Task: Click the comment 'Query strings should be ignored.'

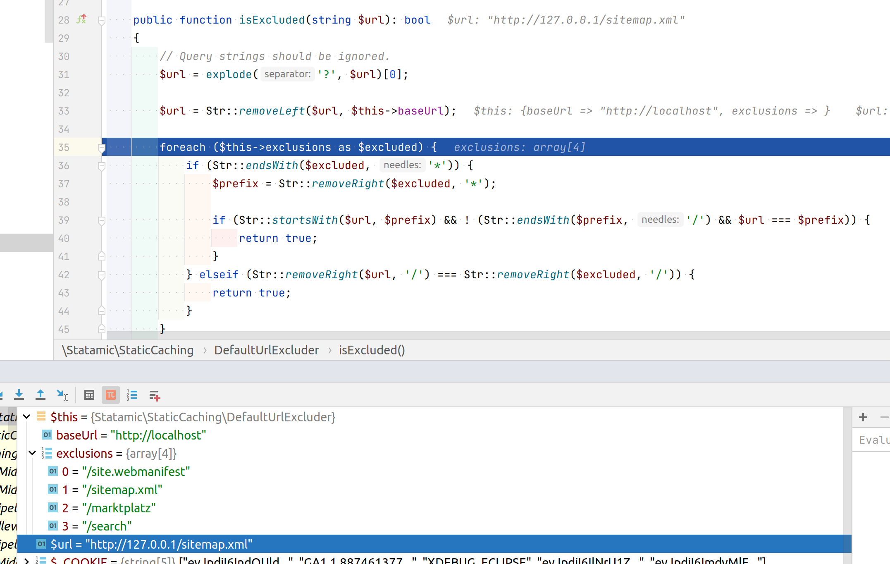Action: [x=275, y=57]
